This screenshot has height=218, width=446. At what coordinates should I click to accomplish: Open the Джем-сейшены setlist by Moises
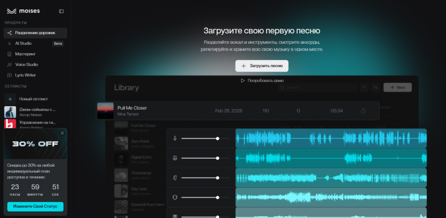pyautogui.click(x=35, y=112)
